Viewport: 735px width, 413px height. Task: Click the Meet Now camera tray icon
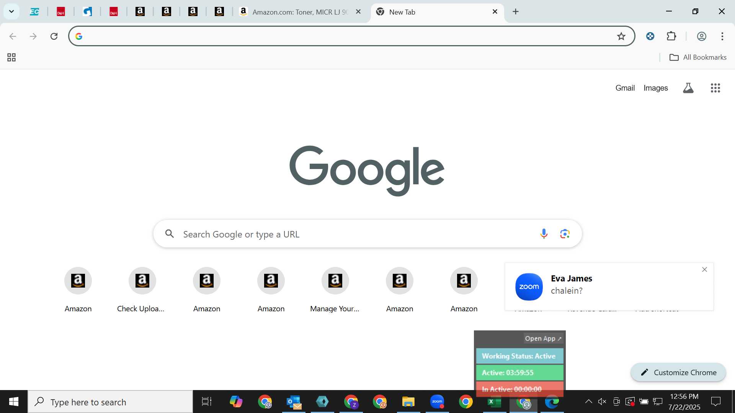[x=616, y=402]
